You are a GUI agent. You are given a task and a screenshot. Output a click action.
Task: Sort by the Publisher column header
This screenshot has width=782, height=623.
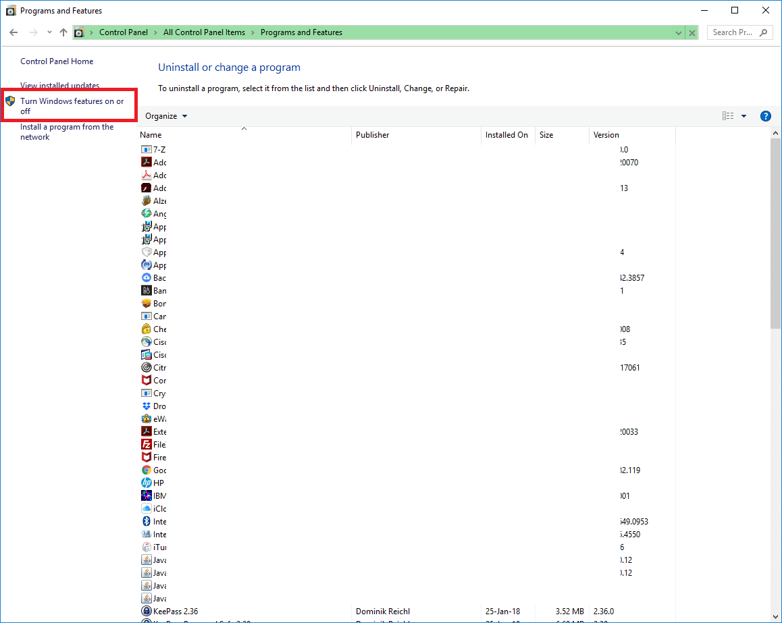tap(417, 135)
